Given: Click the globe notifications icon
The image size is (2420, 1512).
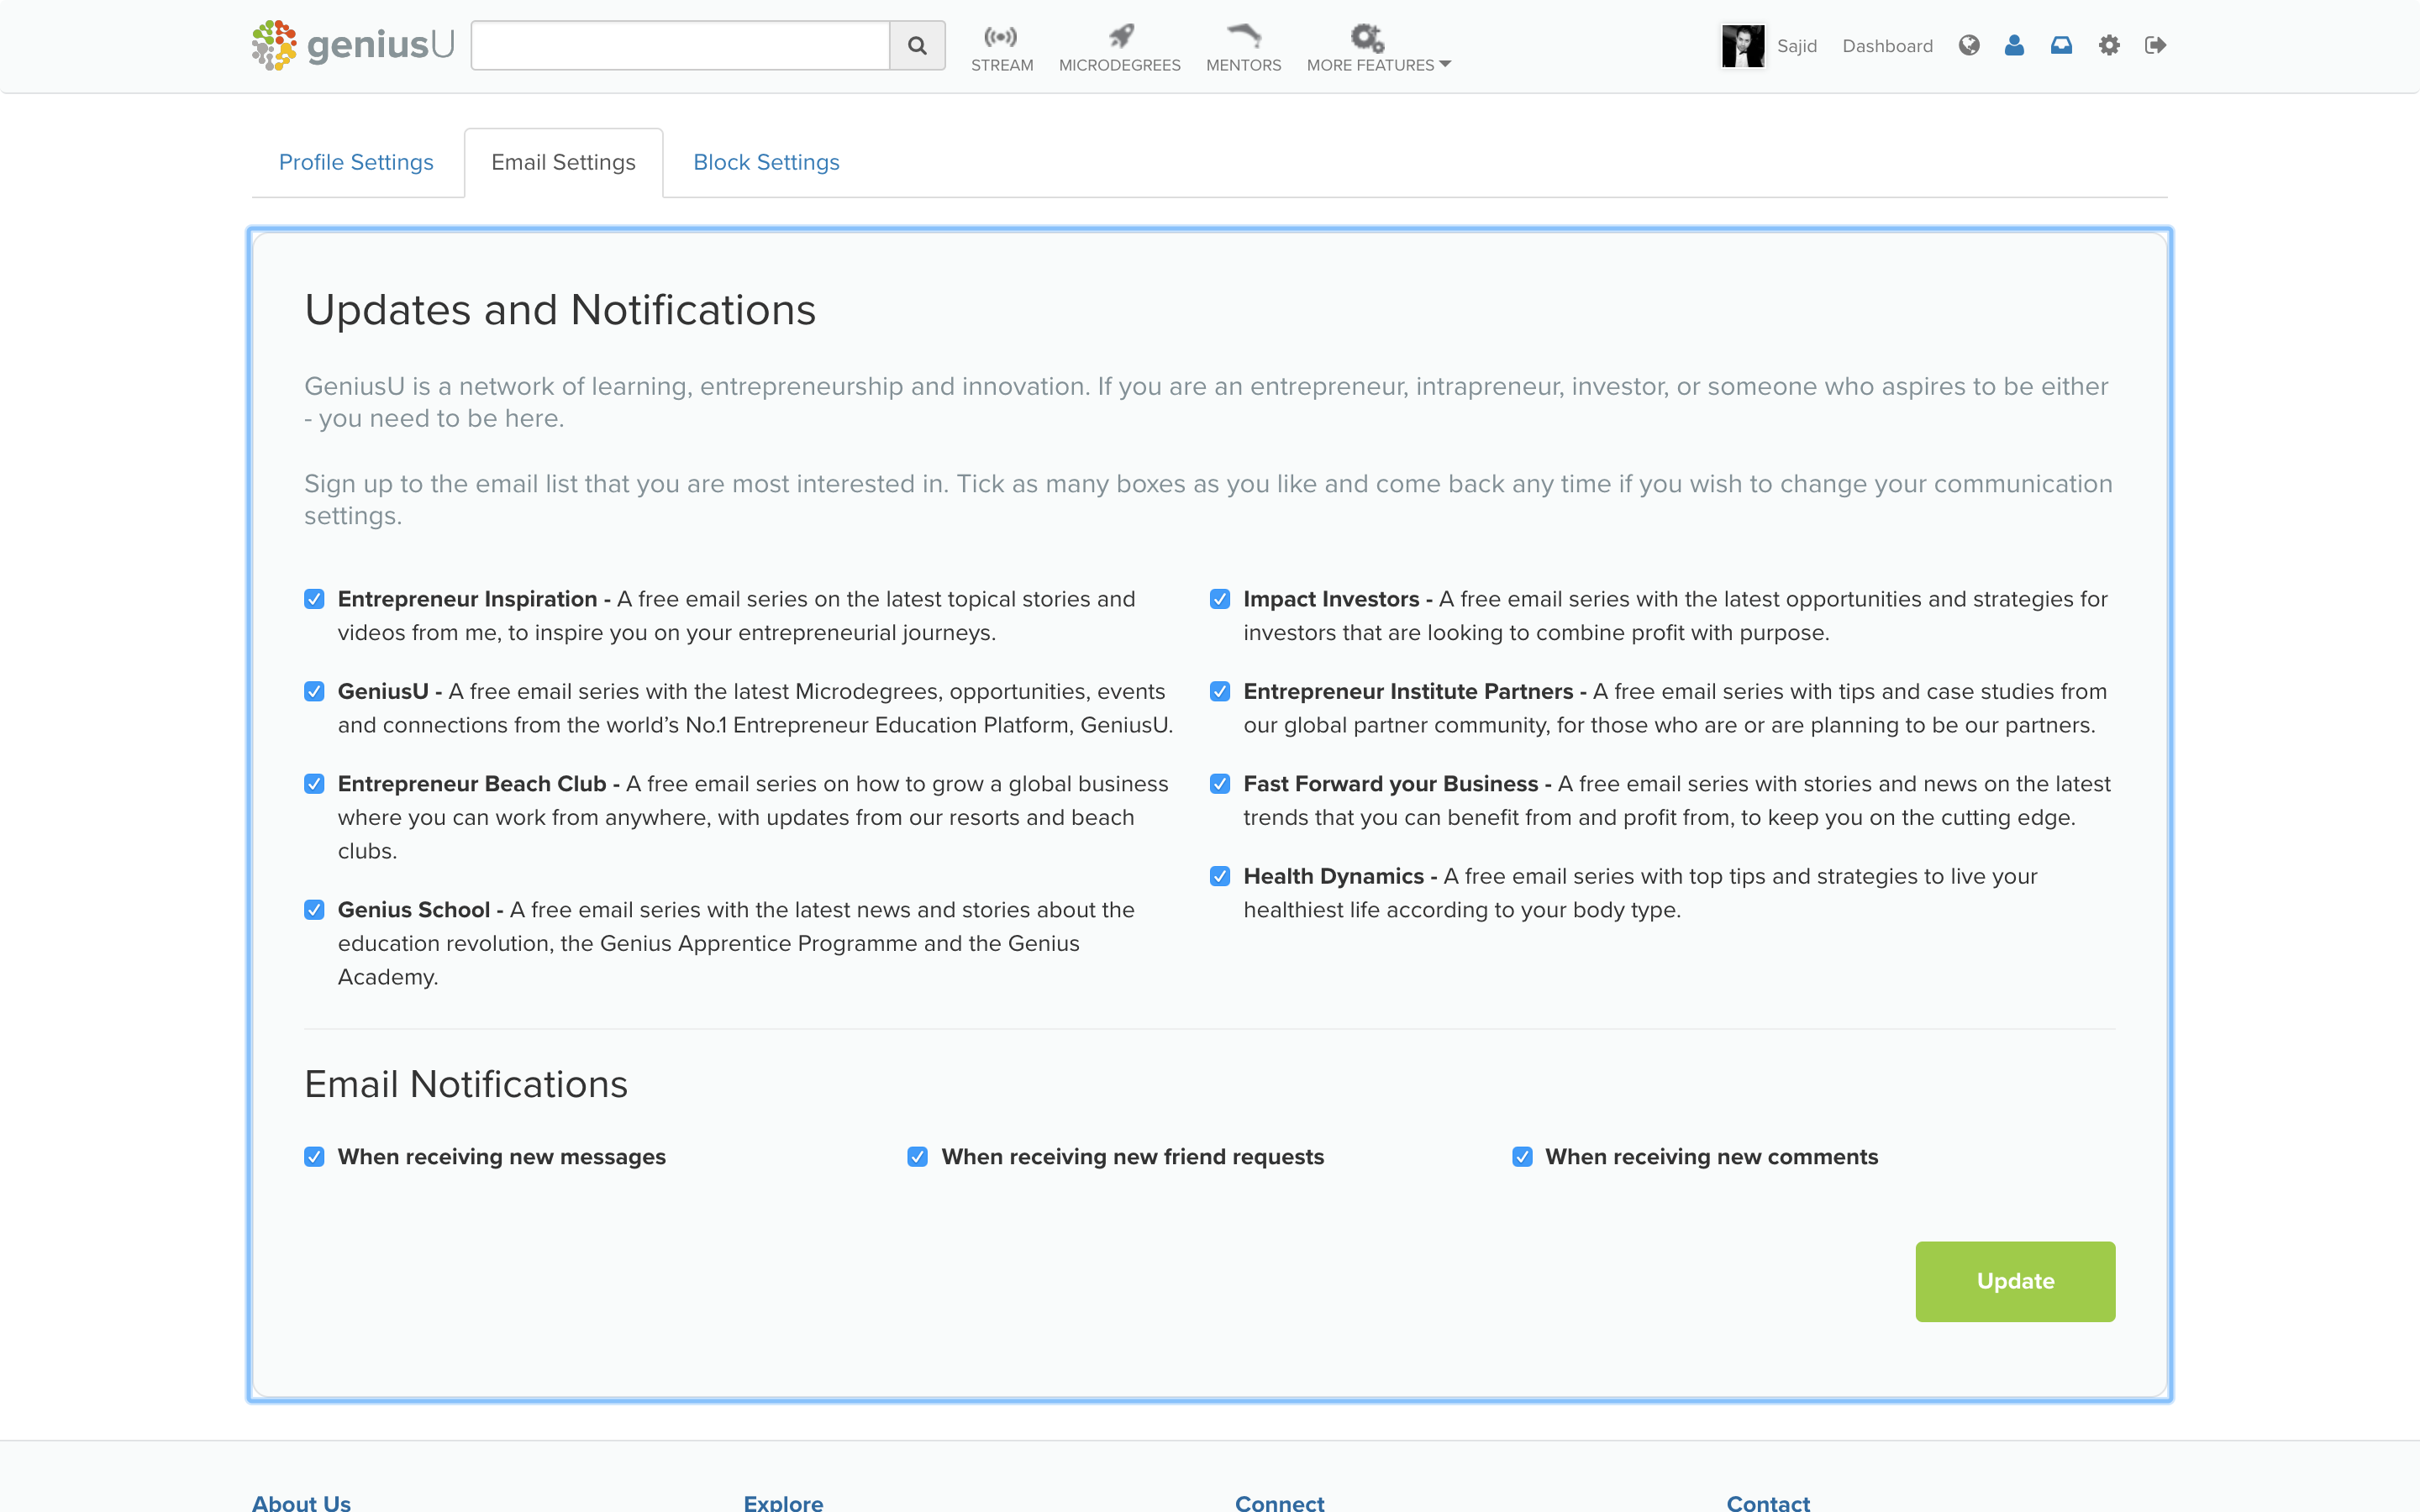Looking at the screenshot, I should pos(1969,45).
